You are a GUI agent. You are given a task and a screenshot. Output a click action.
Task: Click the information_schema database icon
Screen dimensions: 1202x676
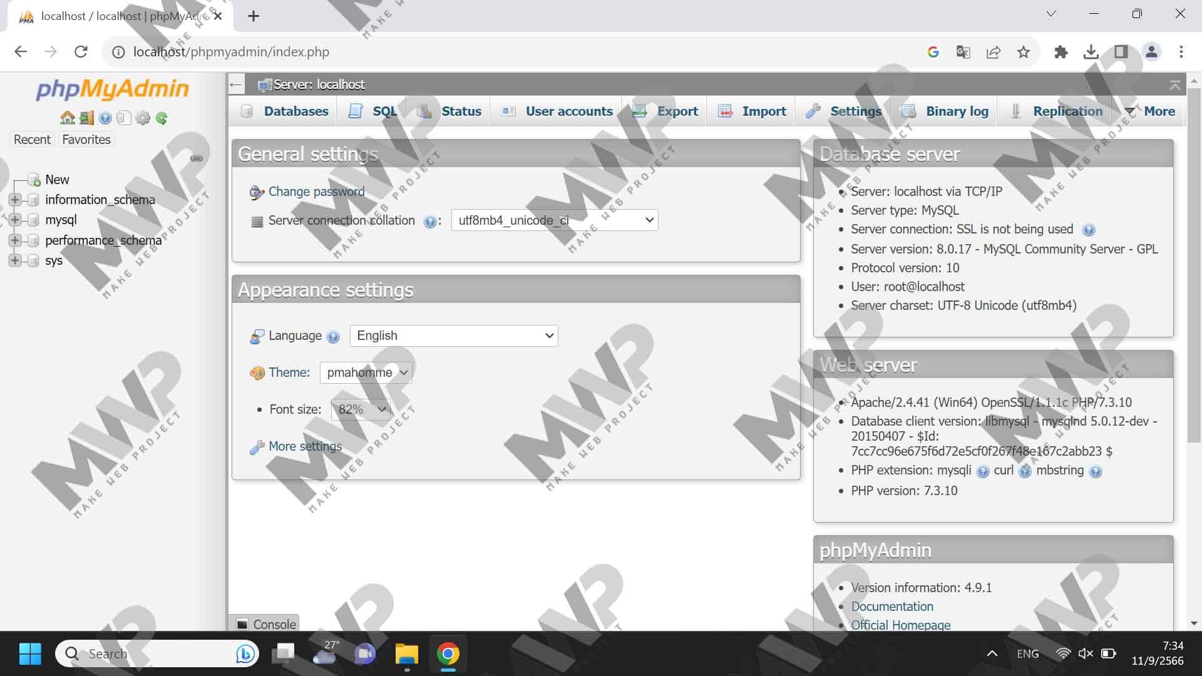coord(34,200)
